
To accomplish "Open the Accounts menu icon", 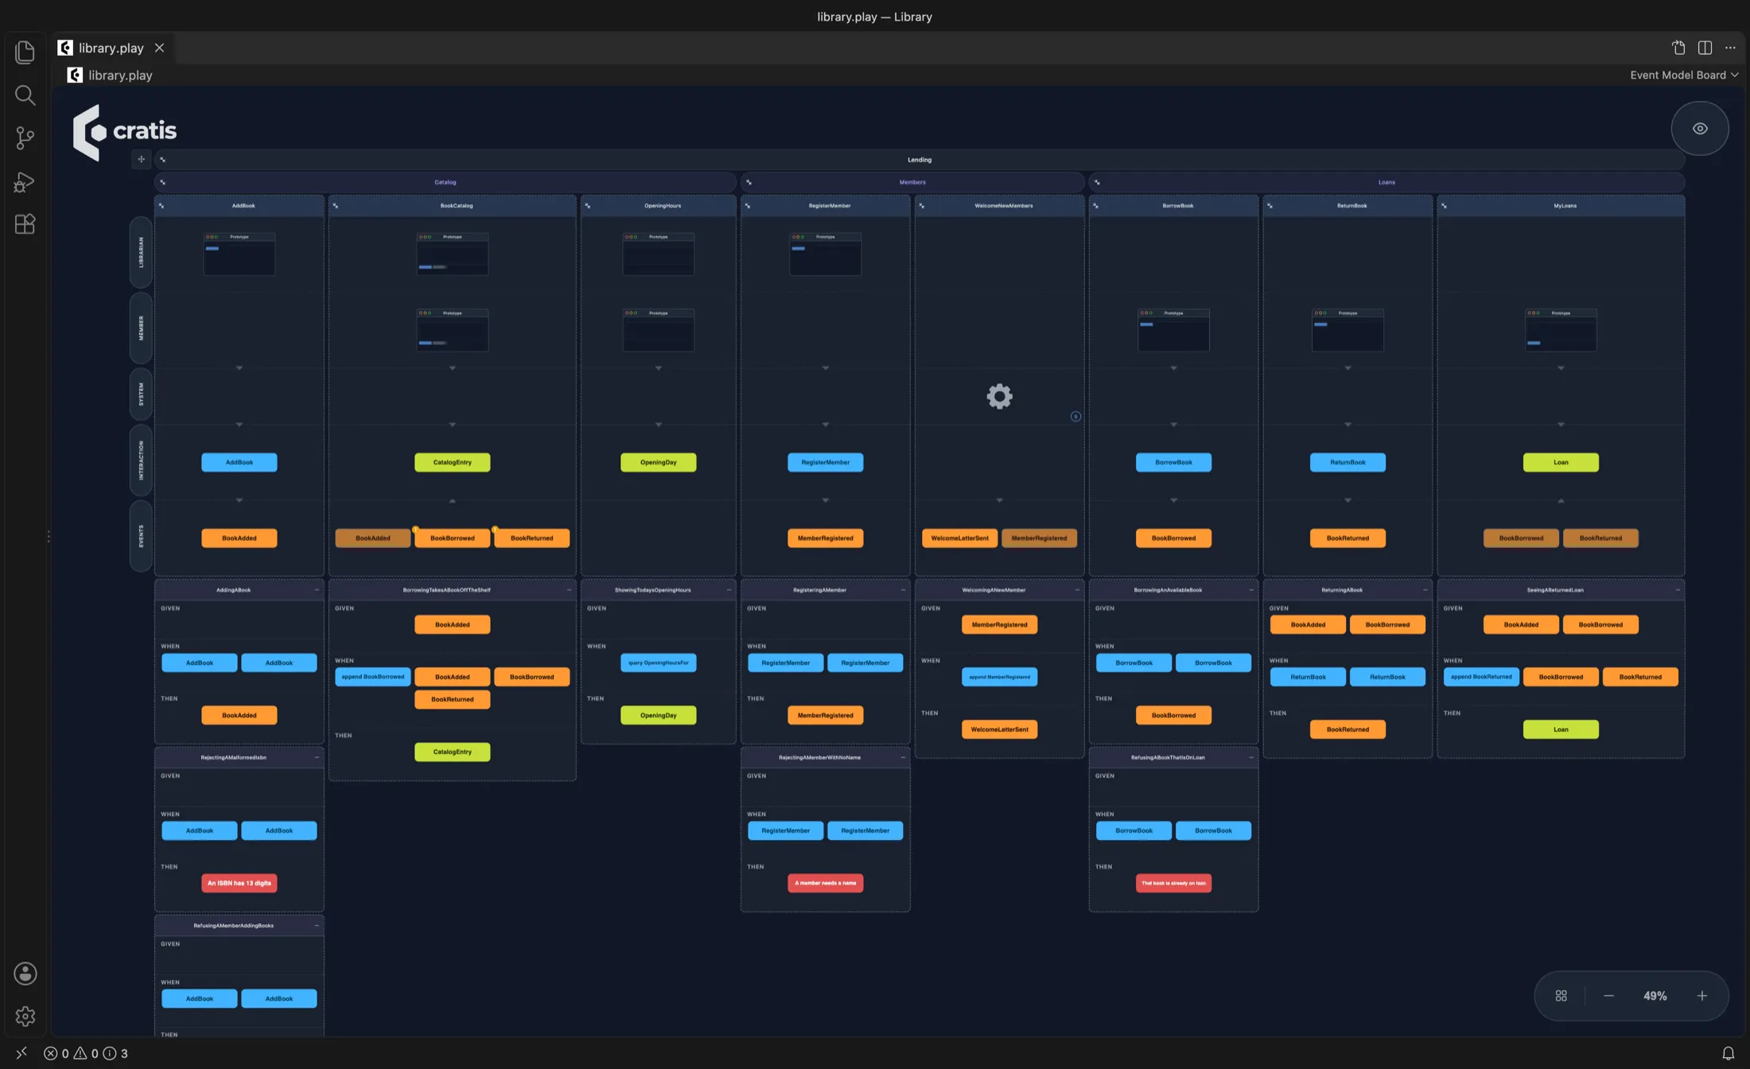I will [x=25, y=974].
